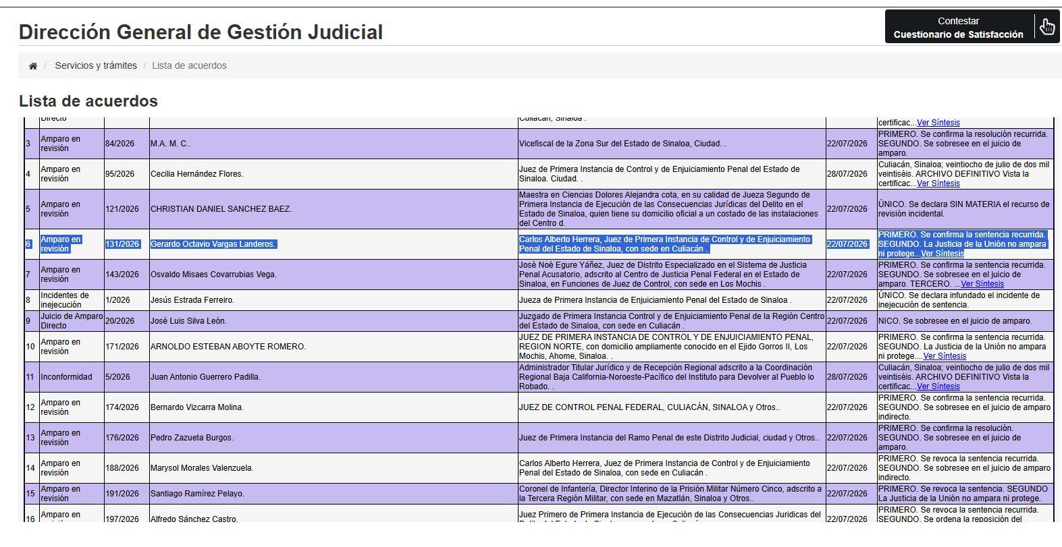Click expediente 176/2026 cell

[x=126, y=438]
